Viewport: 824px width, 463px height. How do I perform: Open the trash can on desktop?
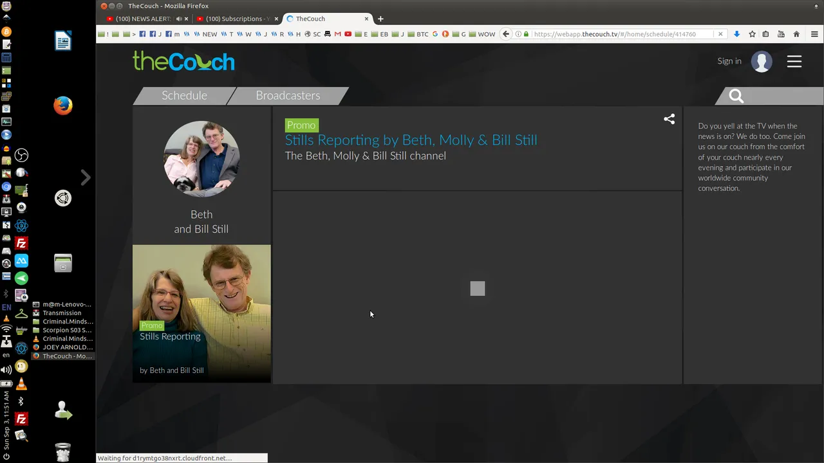63,452
